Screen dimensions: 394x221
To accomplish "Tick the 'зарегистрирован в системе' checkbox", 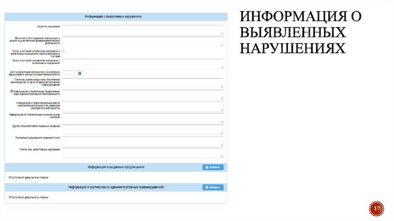I will click(63, 51).
